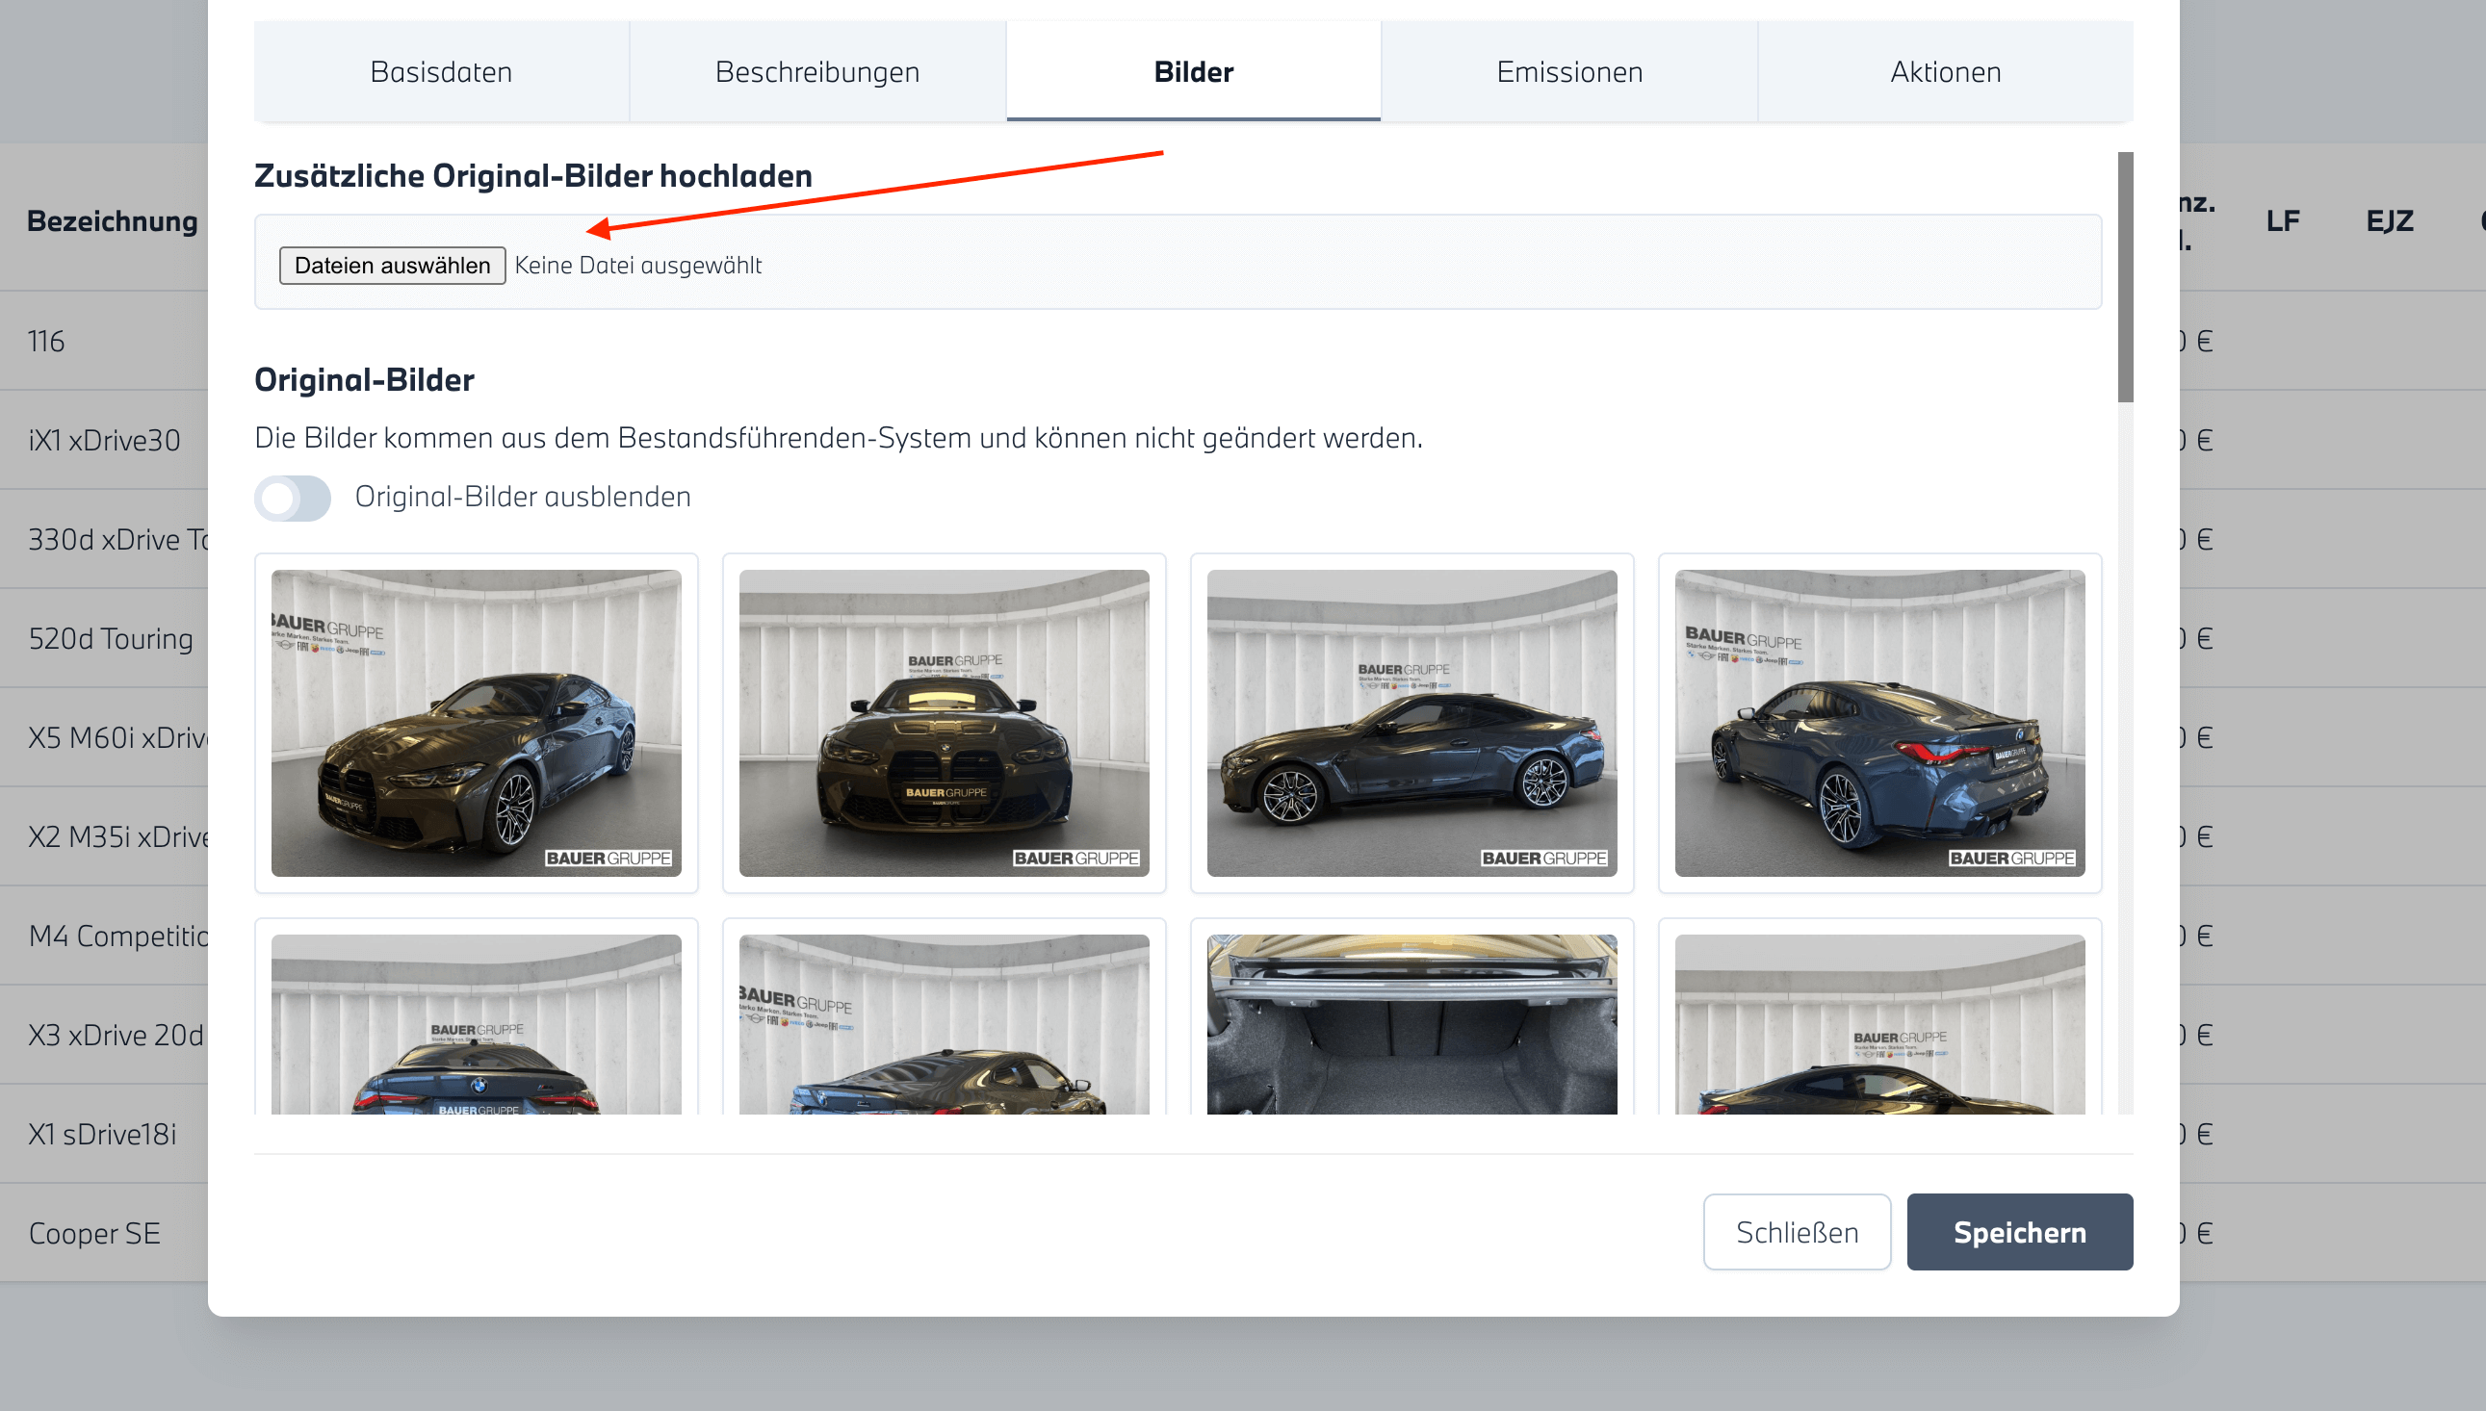Select the Cooper SE row
The height and width of the screenshot is (1411, 2486).
point(95,1233)
